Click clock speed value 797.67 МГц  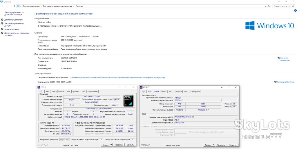coord(66,125)
